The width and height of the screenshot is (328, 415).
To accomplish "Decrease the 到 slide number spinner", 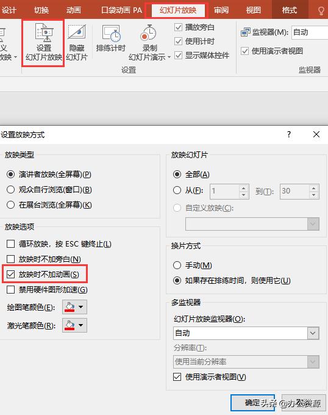I will pos(314,195).
